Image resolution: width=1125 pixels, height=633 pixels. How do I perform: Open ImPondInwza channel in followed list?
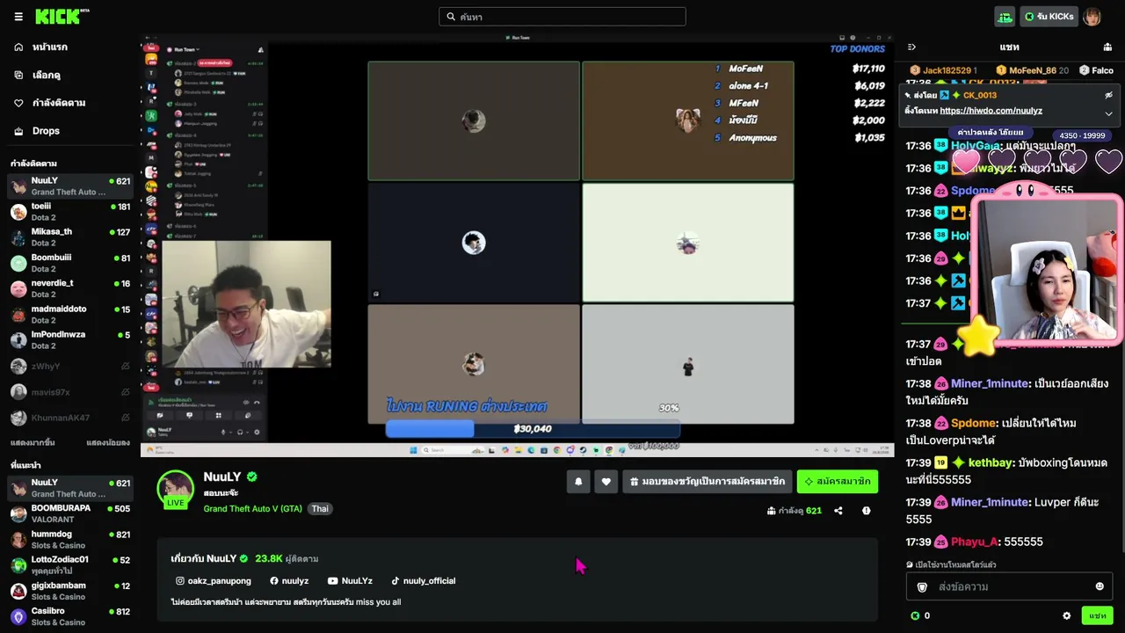click(x=70, y=340)
